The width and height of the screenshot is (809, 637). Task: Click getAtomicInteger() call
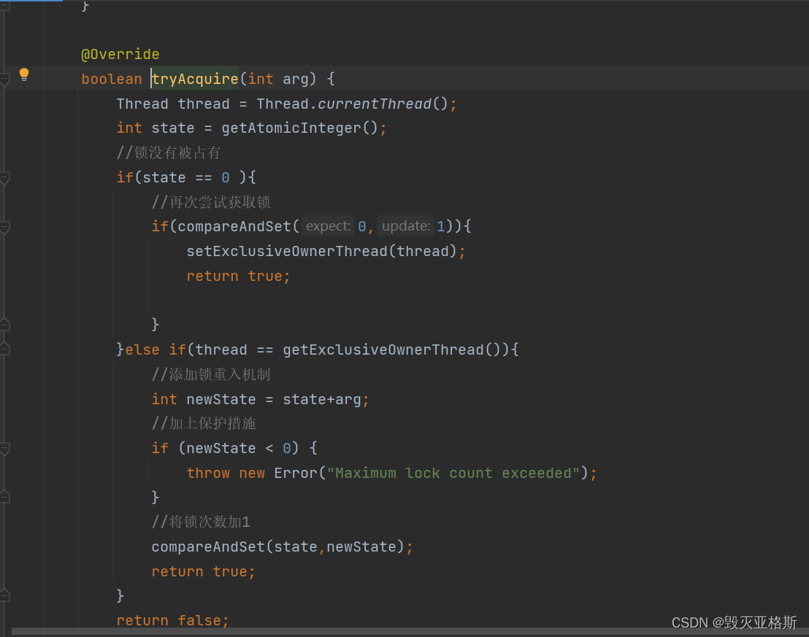300,128
